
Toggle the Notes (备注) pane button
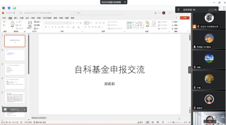[x=140, y=122]
